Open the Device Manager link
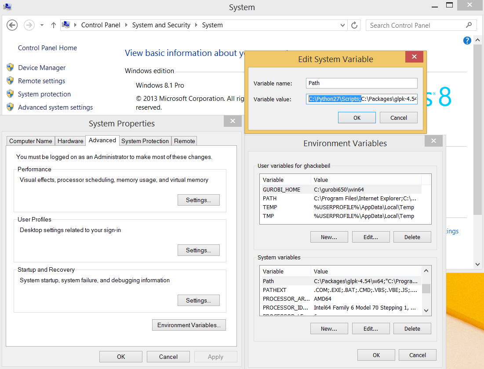 pos(42,68)
